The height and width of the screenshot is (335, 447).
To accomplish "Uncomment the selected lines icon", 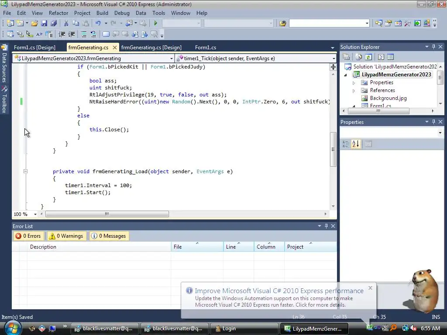I will (93, 34).
